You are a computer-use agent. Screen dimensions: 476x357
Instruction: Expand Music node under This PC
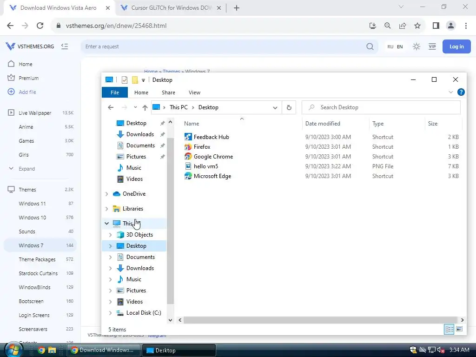(110, 279)
